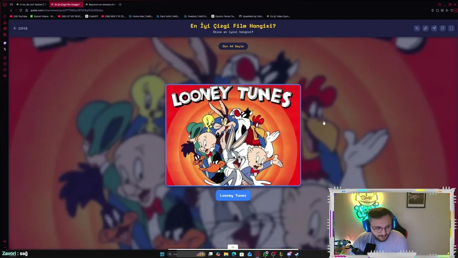Open the Speedtest by Ookla bookmark

251,16
